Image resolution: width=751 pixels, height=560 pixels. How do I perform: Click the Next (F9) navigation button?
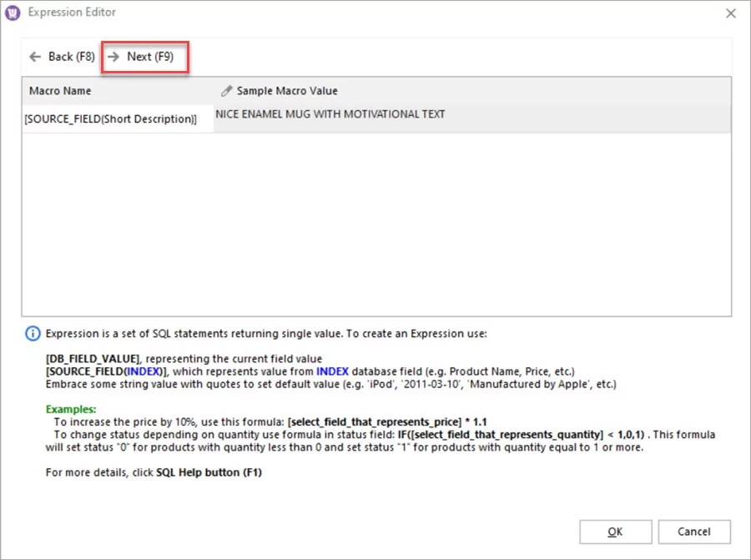coord(144,56)
